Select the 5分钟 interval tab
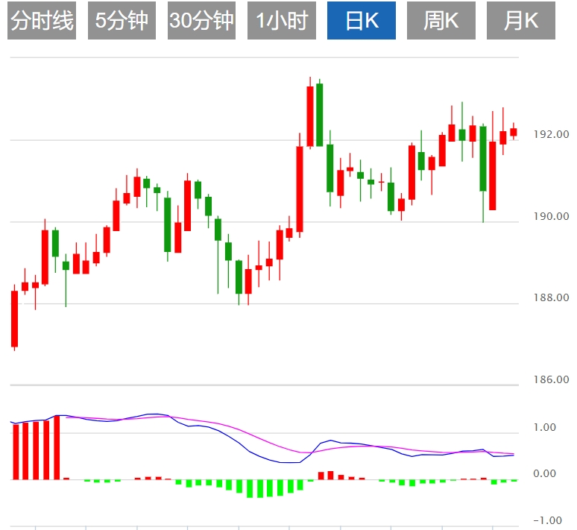 122,20
